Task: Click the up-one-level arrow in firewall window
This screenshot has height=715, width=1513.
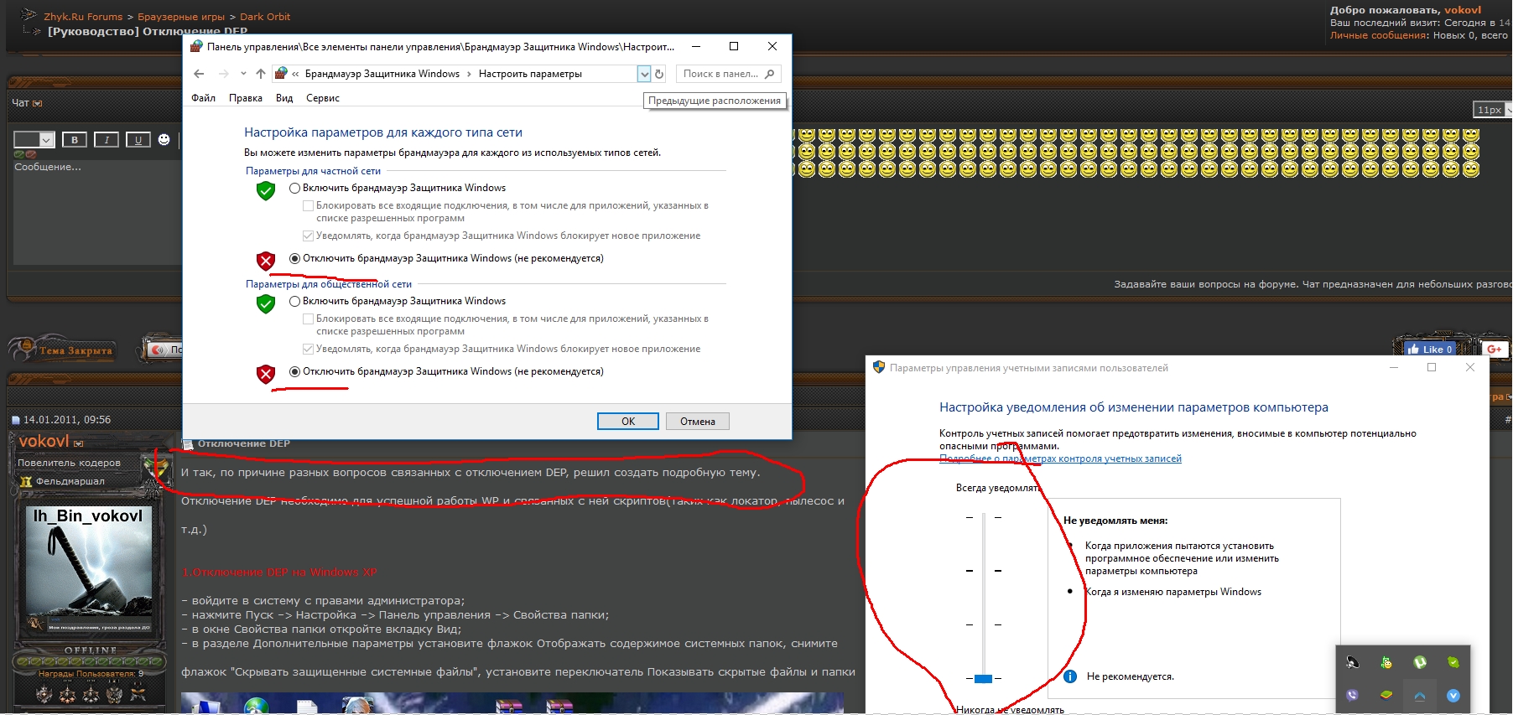Action: click(x=261, y=74)
